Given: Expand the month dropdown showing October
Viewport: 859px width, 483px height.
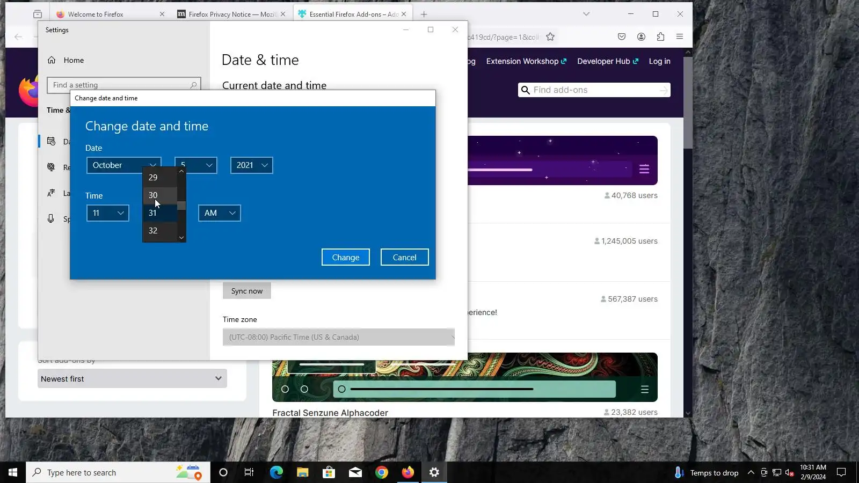Looking at the screenshot, I should (124, 165).
